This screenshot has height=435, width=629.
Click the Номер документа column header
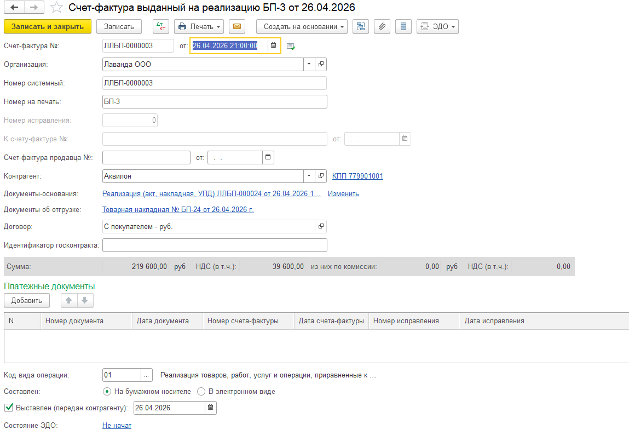point(86,321)
